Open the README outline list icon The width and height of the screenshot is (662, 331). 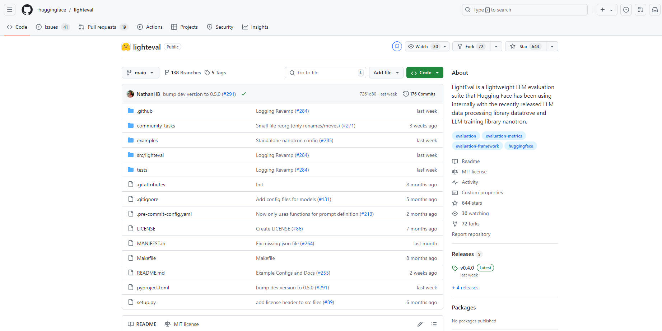coord(434,324)
